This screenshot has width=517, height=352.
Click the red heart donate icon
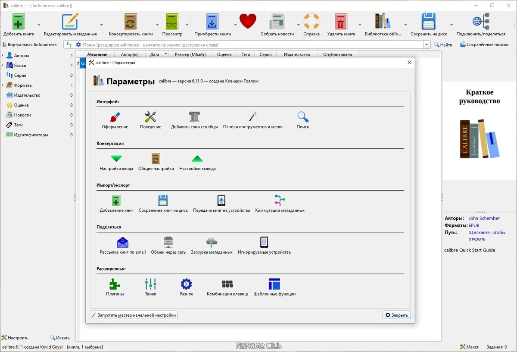tap(248, 21)
